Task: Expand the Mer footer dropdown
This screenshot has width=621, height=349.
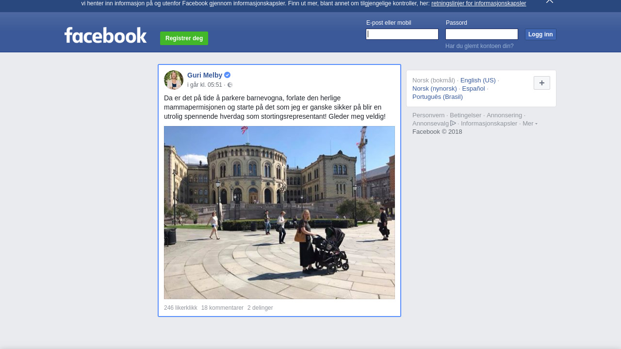Action: (x=530, y=123)
